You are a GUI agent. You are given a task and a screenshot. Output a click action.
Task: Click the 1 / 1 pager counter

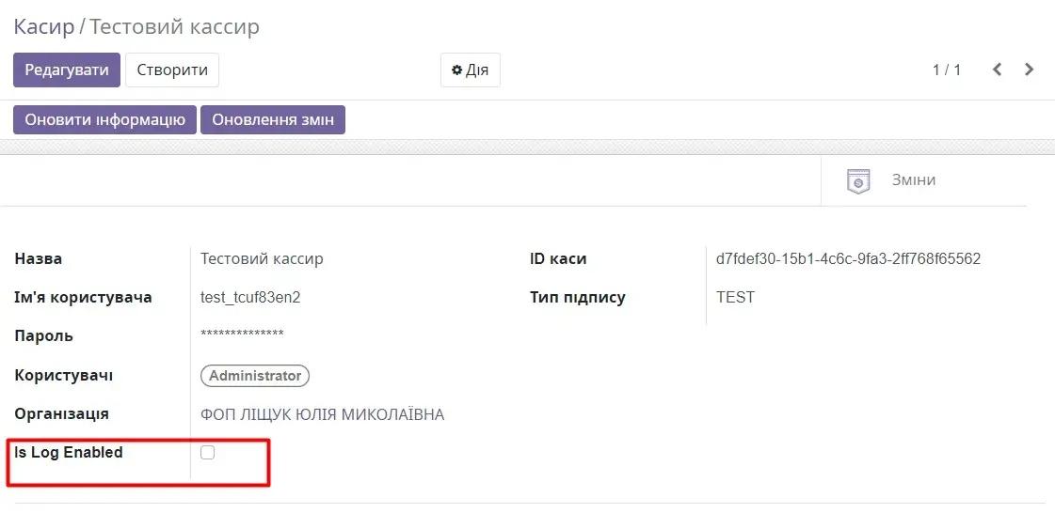tap(946, 70)
